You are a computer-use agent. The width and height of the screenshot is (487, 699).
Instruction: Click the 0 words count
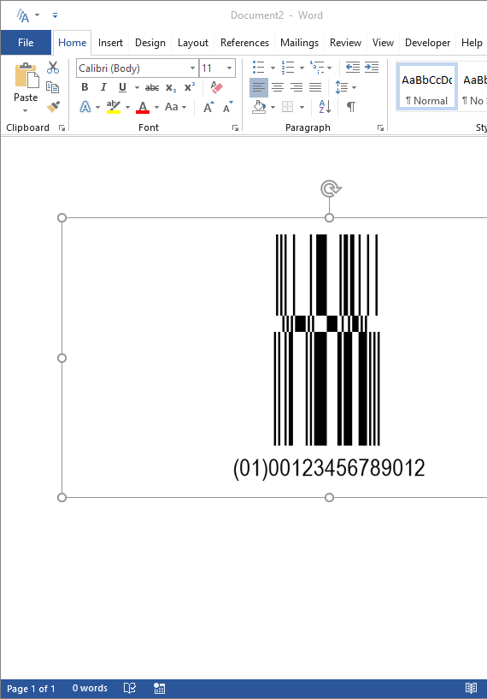[90, 688]
